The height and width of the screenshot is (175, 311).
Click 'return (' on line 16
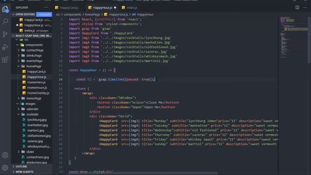pyautogui.click(x=82, y=88)
